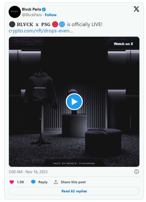This screenshot has height=202, width=146.
Task: Click the blue verified badge
Action: pyautogui.click(x=44, y=9)
